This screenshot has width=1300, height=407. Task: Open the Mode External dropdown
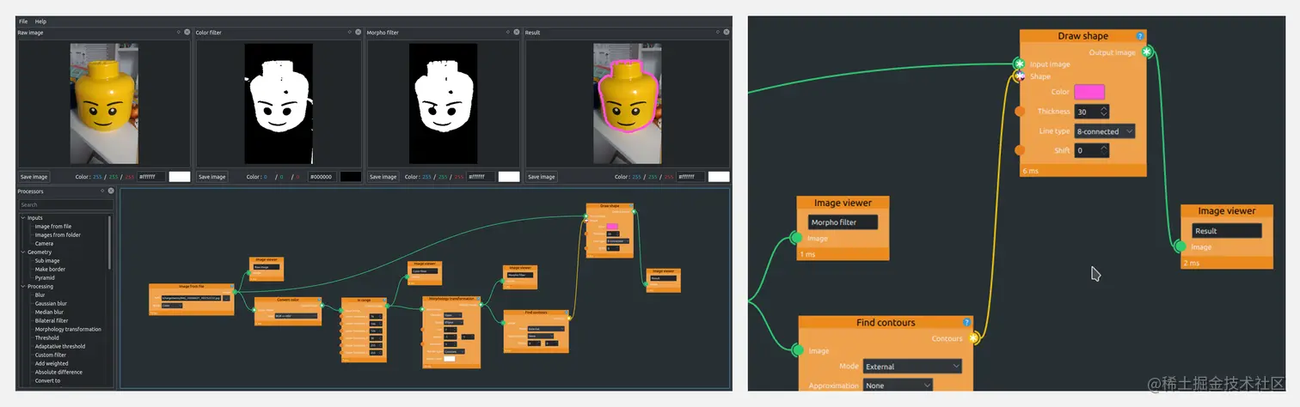click(x=912, y=367)
